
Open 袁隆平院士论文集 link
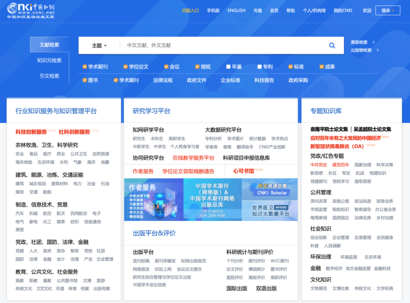(x=329, y=129)
